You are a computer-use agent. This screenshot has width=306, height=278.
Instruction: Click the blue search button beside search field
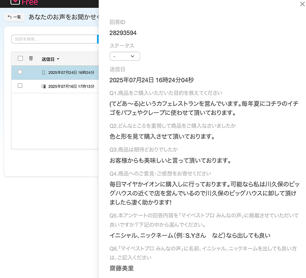[98, 39]
